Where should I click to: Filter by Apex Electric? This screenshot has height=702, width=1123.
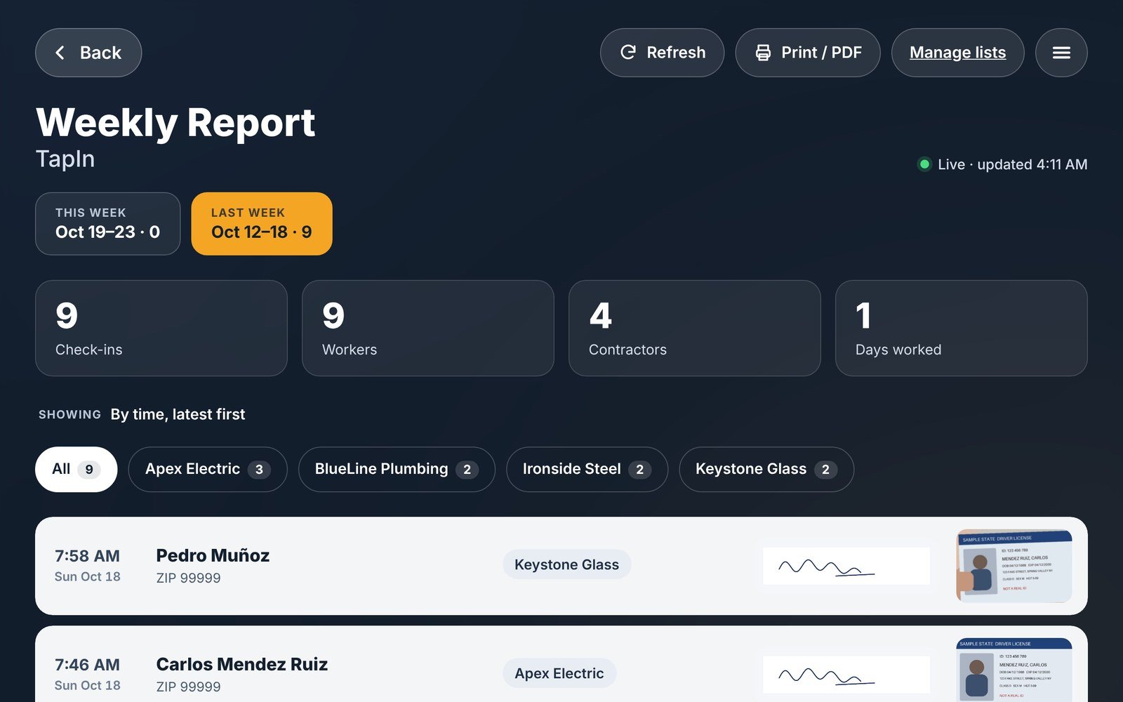click(x=208, y=469)
